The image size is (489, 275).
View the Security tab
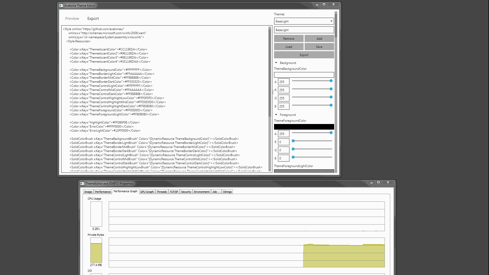click(x=186, y=191)
